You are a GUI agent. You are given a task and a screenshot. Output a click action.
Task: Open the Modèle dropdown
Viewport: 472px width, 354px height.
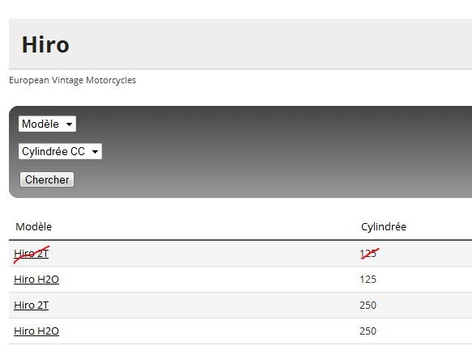(x=47, y=124)
